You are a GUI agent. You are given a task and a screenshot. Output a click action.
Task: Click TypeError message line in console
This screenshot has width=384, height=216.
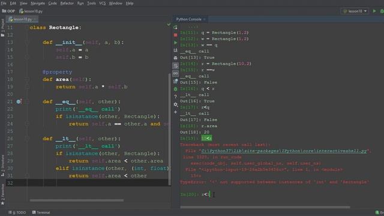coord(274,182)
